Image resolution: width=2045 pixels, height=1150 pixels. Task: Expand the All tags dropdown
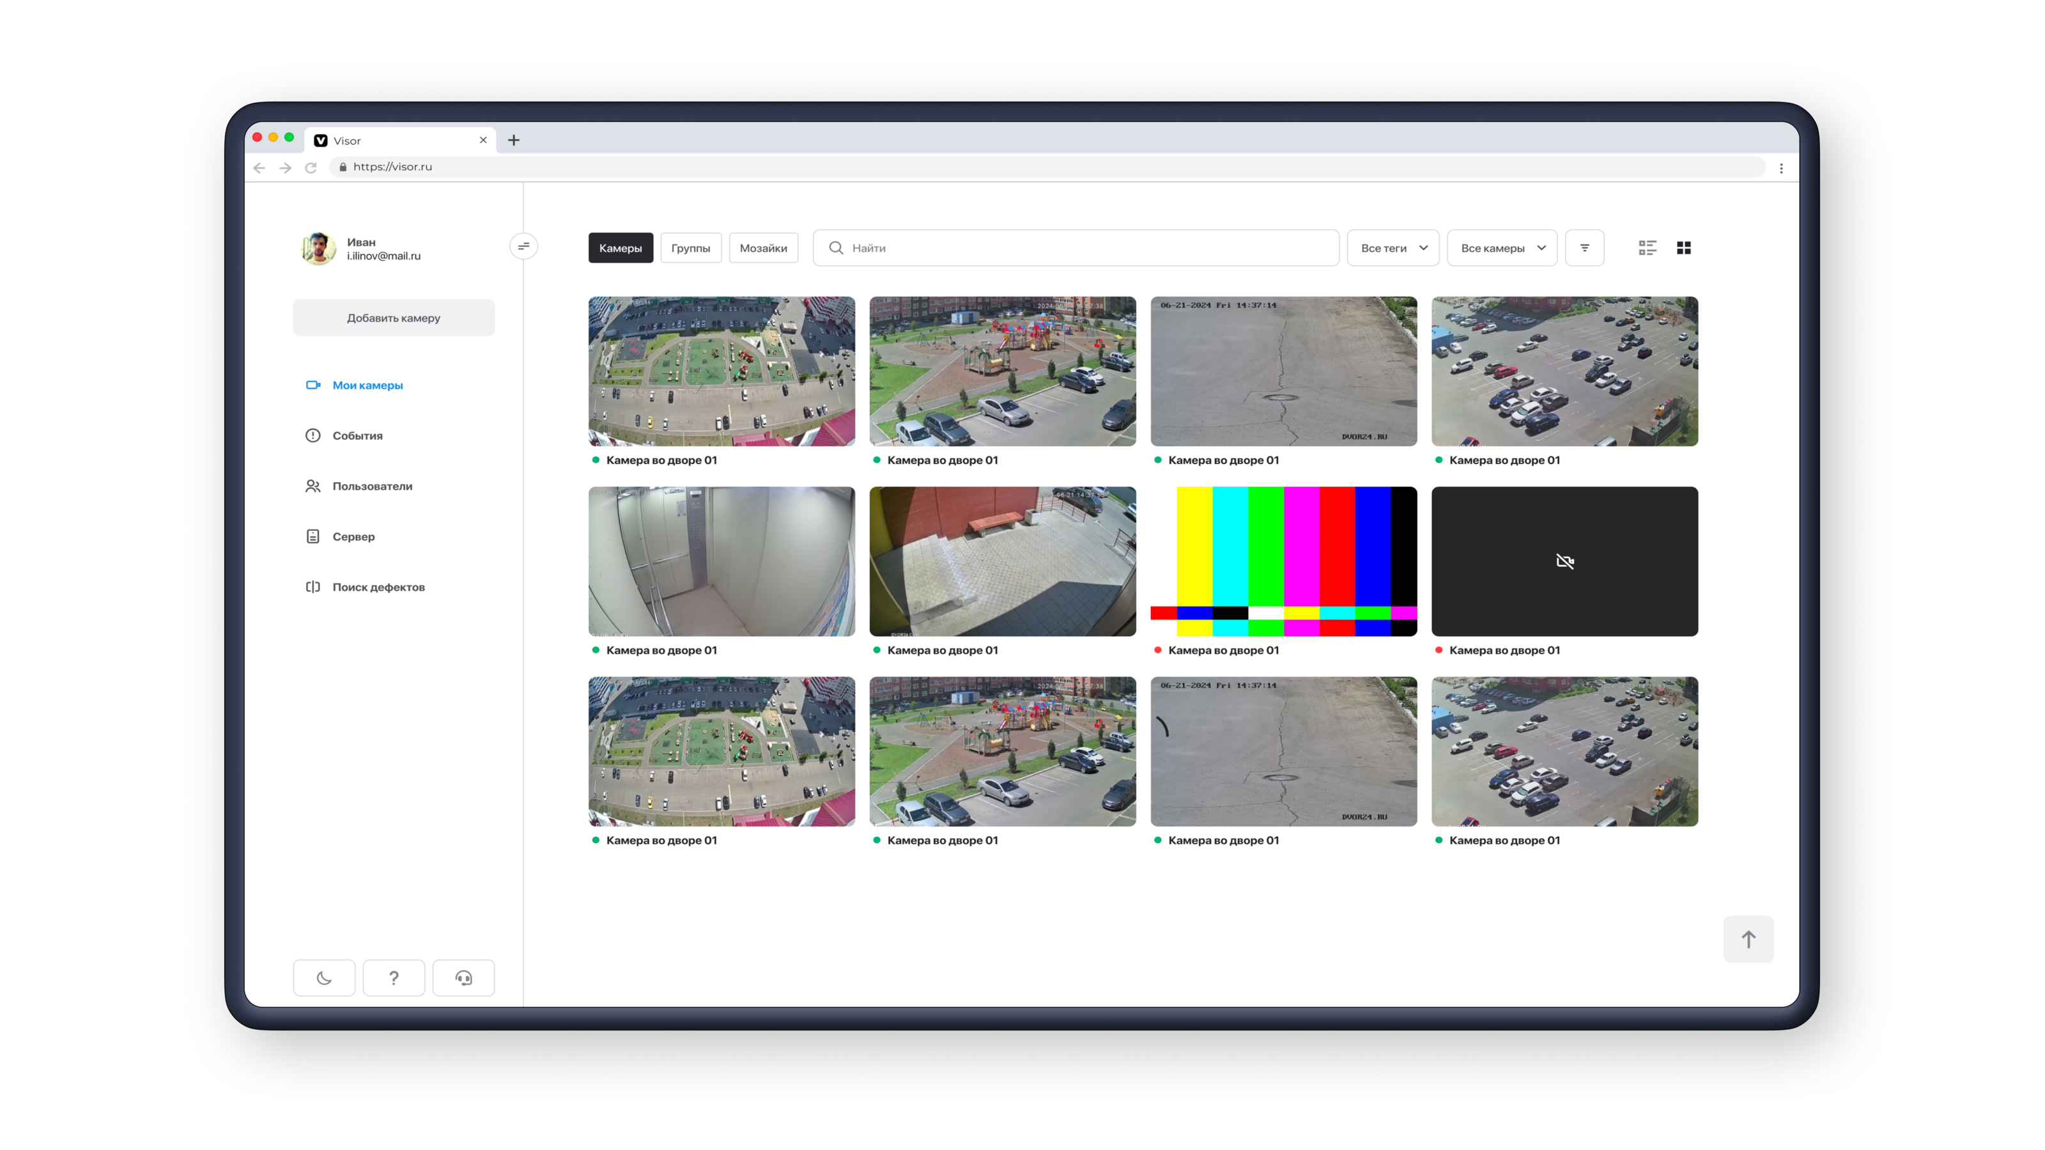[1393, 248]
